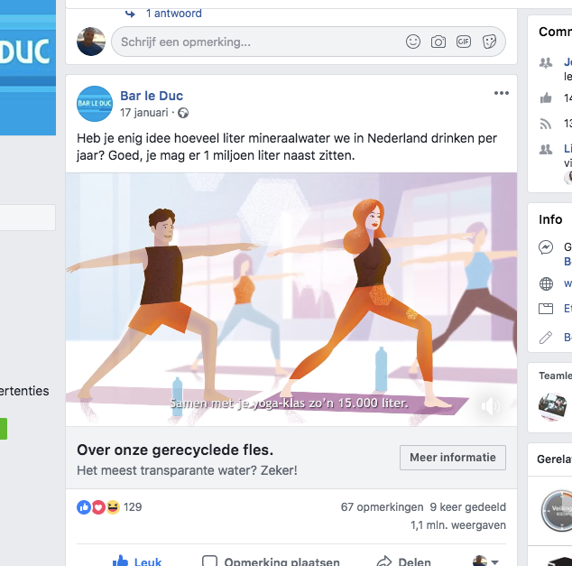Click the laughing face reaction icon

pyautogui.click(x=113, y=507)
